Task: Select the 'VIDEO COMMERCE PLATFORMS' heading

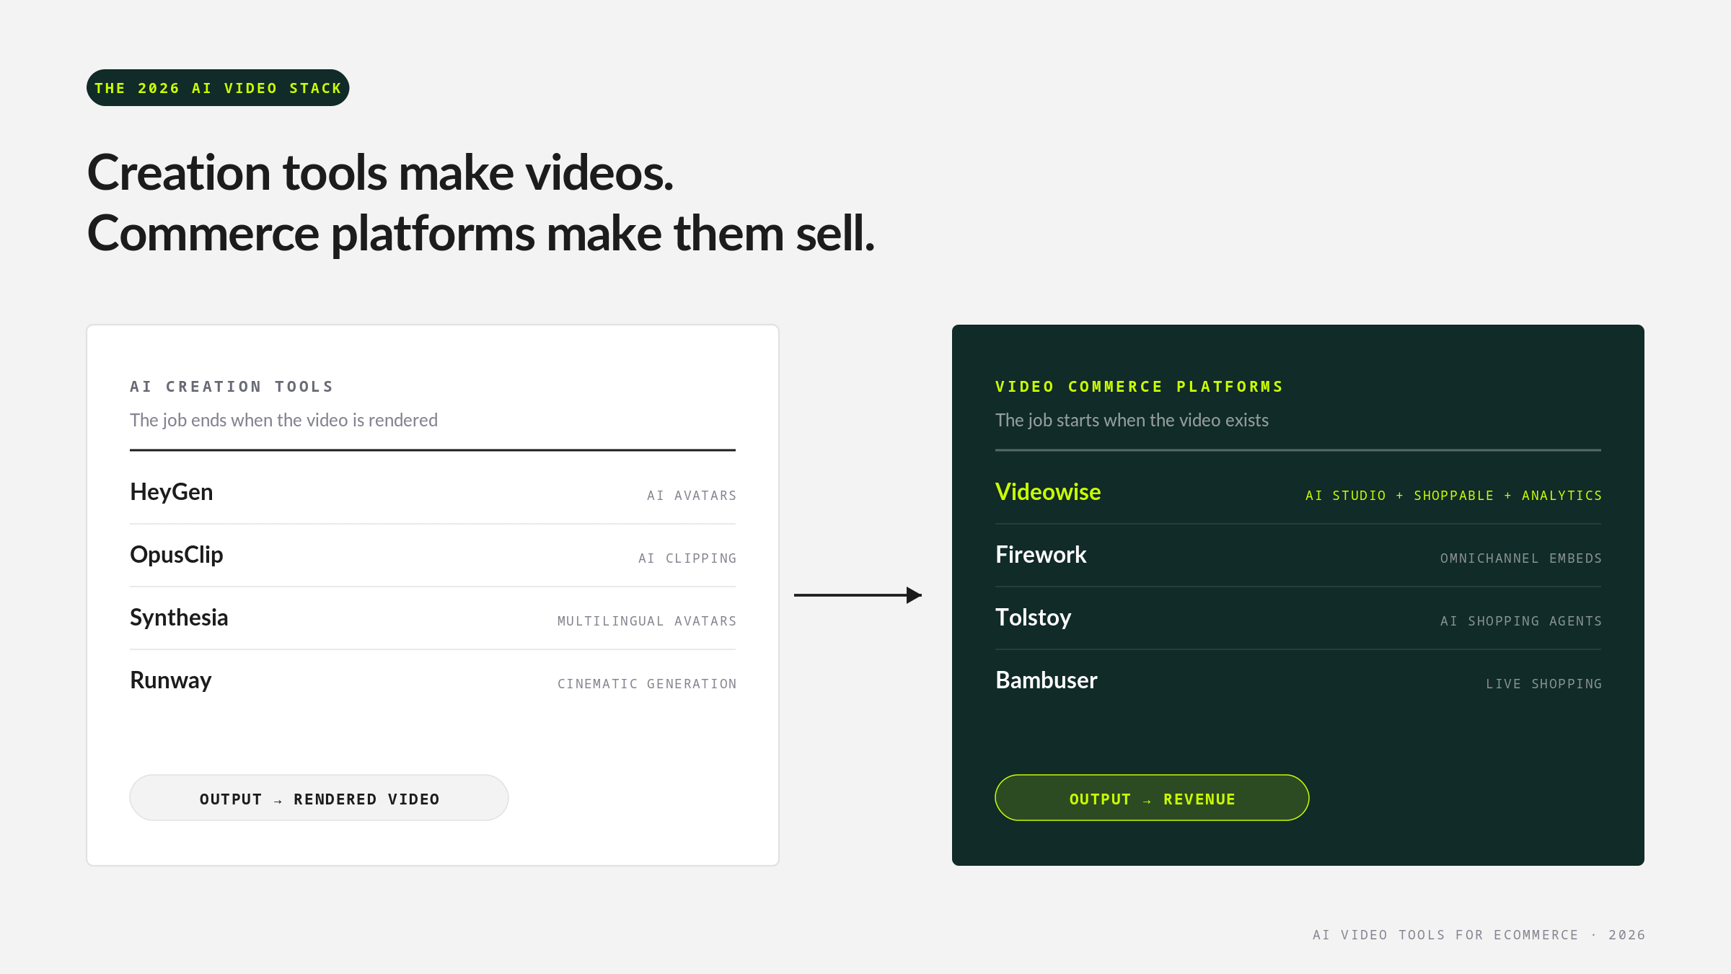Action: (x=1140, y=387)
